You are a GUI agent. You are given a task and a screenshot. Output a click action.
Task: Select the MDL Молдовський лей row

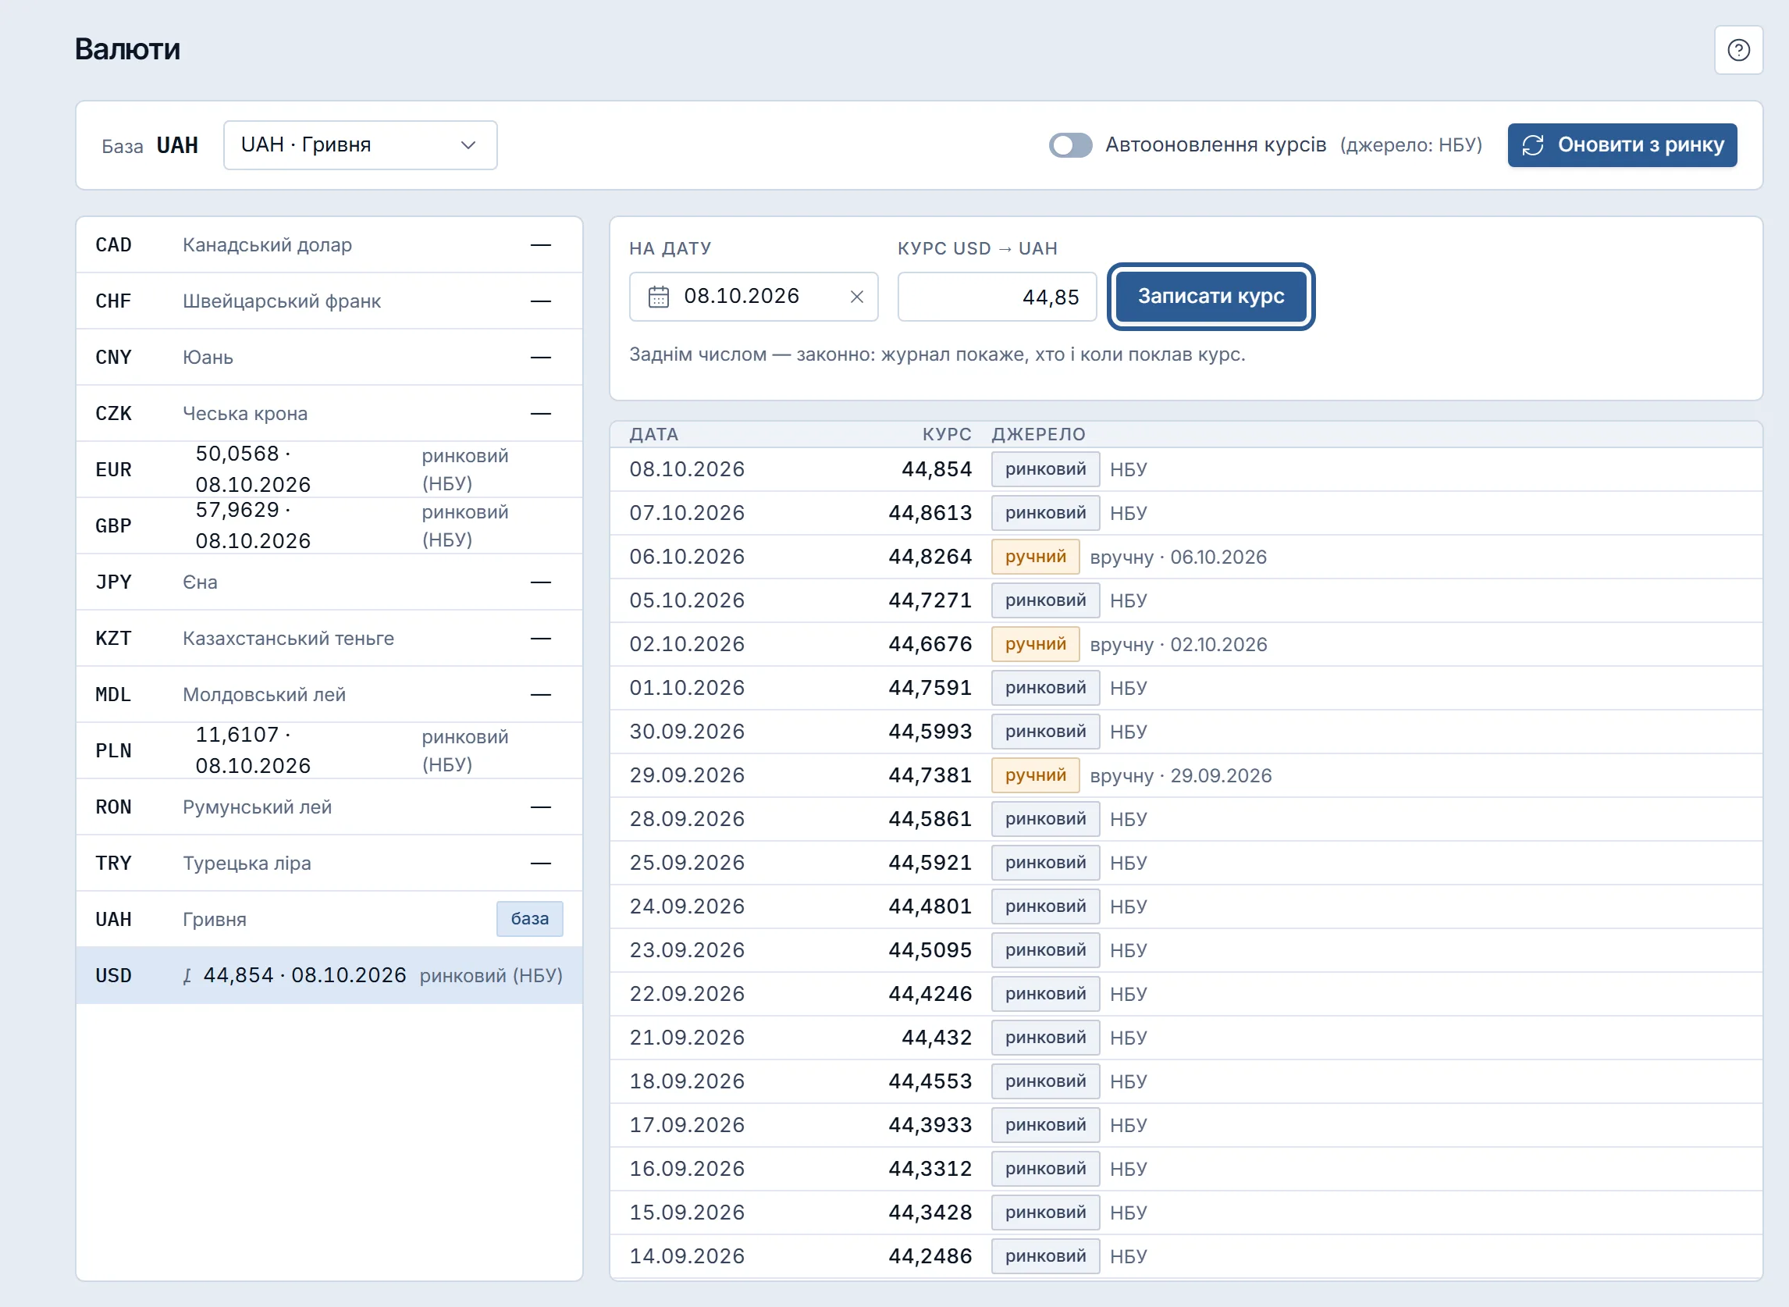(x=329, y=695)
